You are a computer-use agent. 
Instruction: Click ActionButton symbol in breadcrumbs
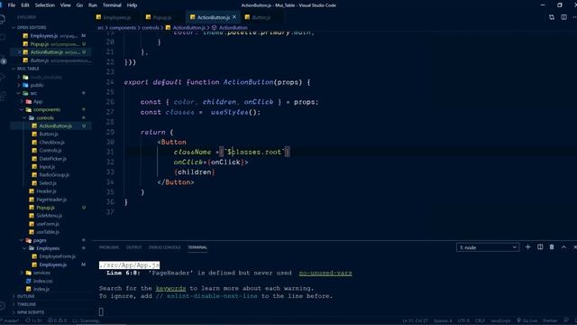(x=234, y=28)
